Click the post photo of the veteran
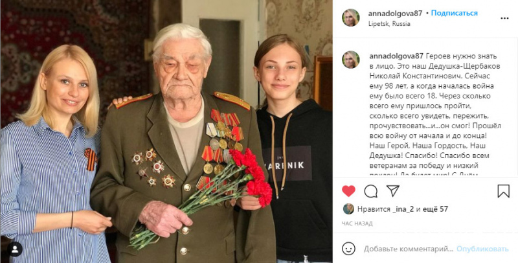 (166, 131)
